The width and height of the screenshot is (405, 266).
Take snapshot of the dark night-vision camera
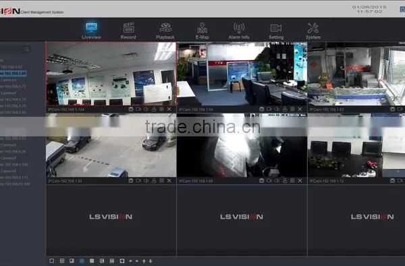click(262, 181)
